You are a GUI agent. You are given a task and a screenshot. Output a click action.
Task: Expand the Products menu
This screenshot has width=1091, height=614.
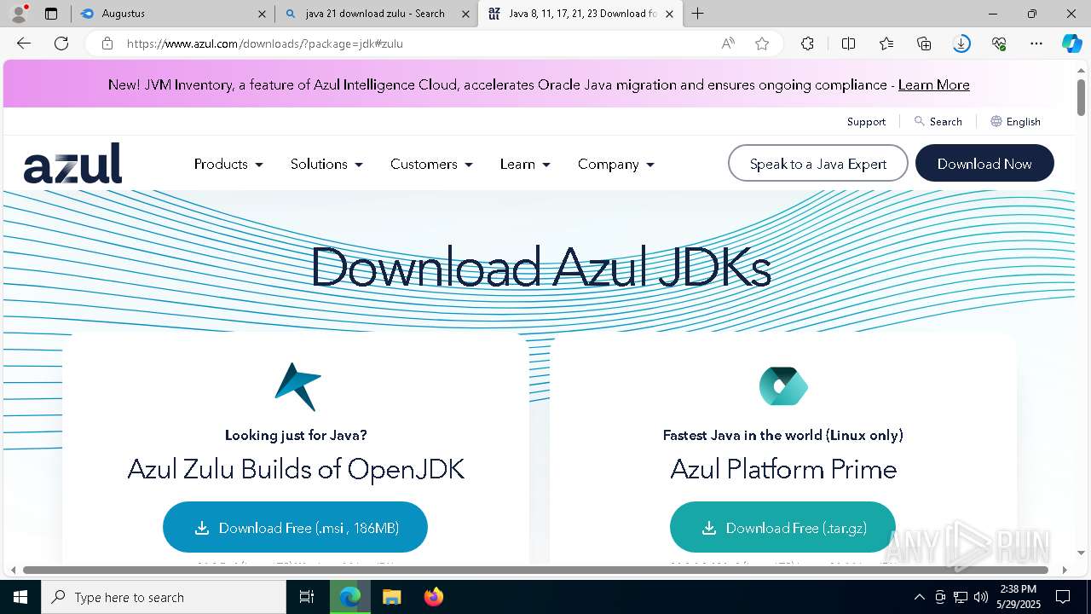pyautogui.click(x=228, y=164)
